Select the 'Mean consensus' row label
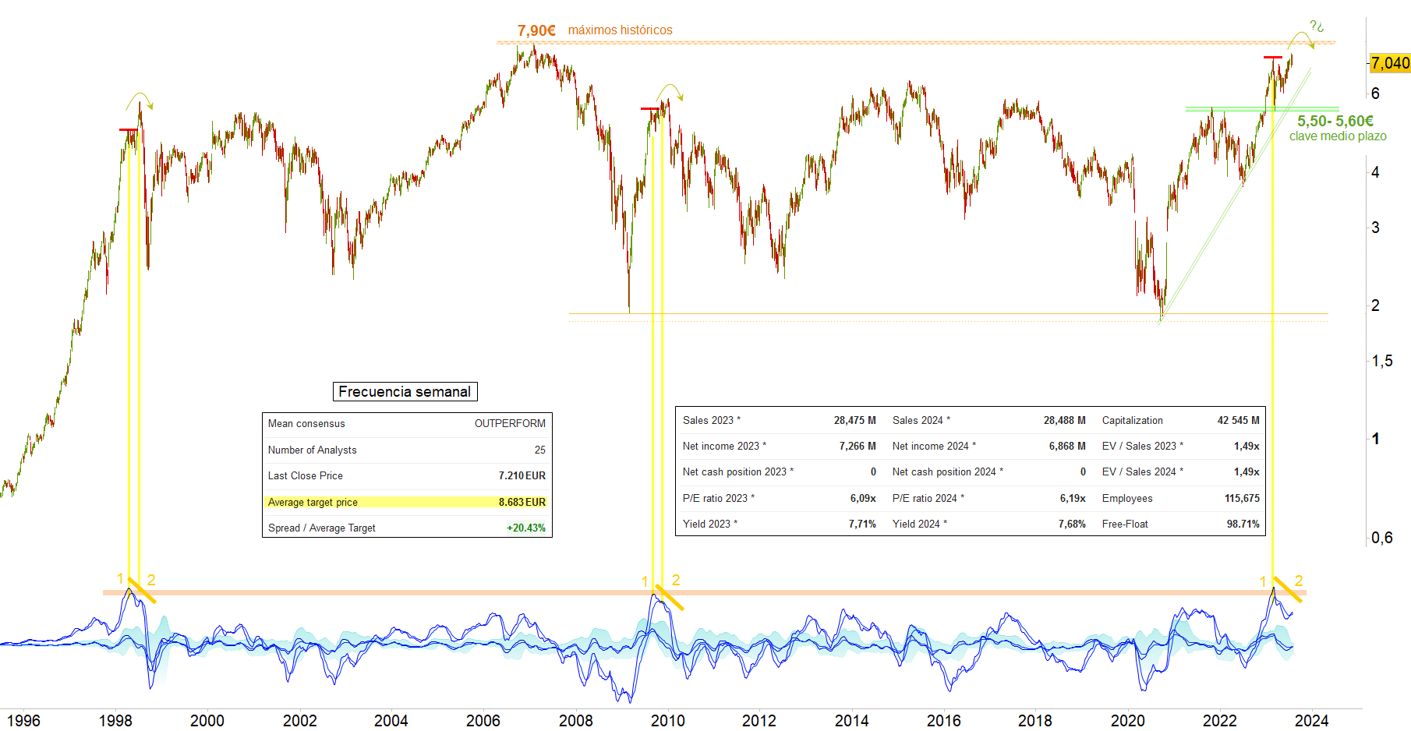 [306, 424]
